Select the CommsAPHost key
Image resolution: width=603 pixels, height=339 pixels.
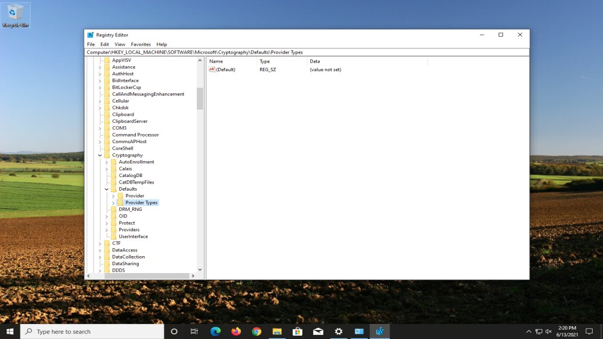129,141
